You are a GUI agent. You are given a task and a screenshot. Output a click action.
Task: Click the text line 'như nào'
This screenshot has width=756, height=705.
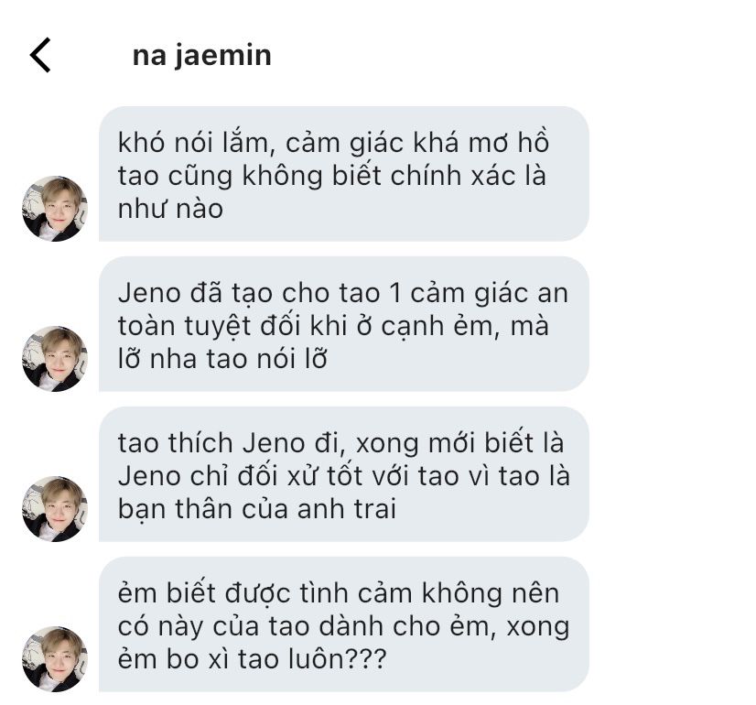[x=170, y=210]
